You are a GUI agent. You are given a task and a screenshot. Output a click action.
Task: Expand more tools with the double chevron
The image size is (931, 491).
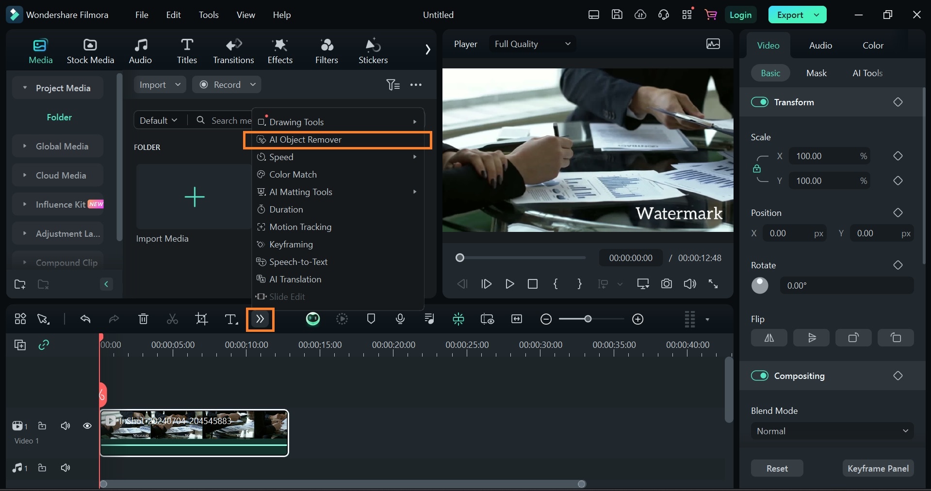coord(260,319)
